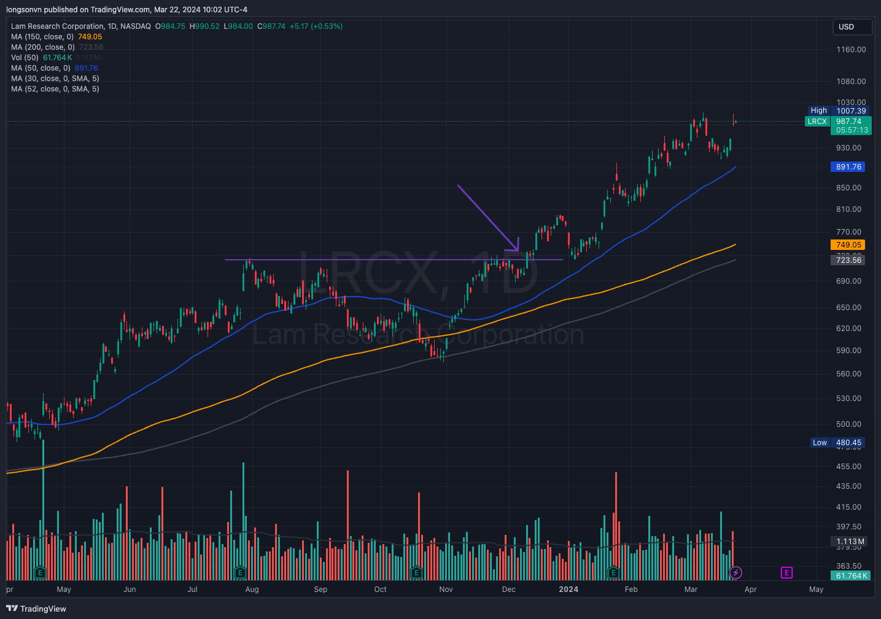Click the Lam Research Corporation symbol title
The width and height of the screenshot is (881, 619).
pyautogui.click(x=80, y=26)
